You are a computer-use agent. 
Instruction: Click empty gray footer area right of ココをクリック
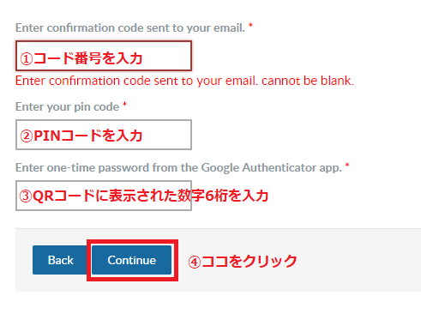(358, 260)
